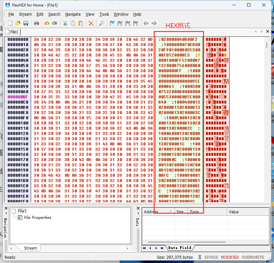The image size is (274, 263).
Task: Open the Window menu
Action: [121, 14]
